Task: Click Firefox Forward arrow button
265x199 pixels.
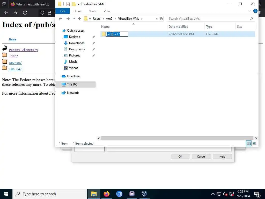Action: click(15, 13)
